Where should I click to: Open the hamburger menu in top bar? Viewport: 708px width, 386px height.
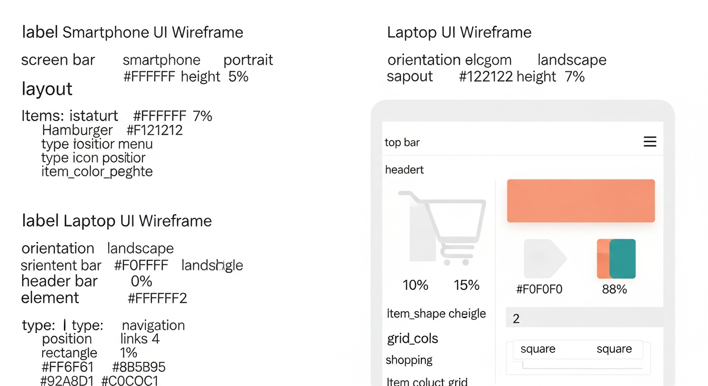pos(650,142)
